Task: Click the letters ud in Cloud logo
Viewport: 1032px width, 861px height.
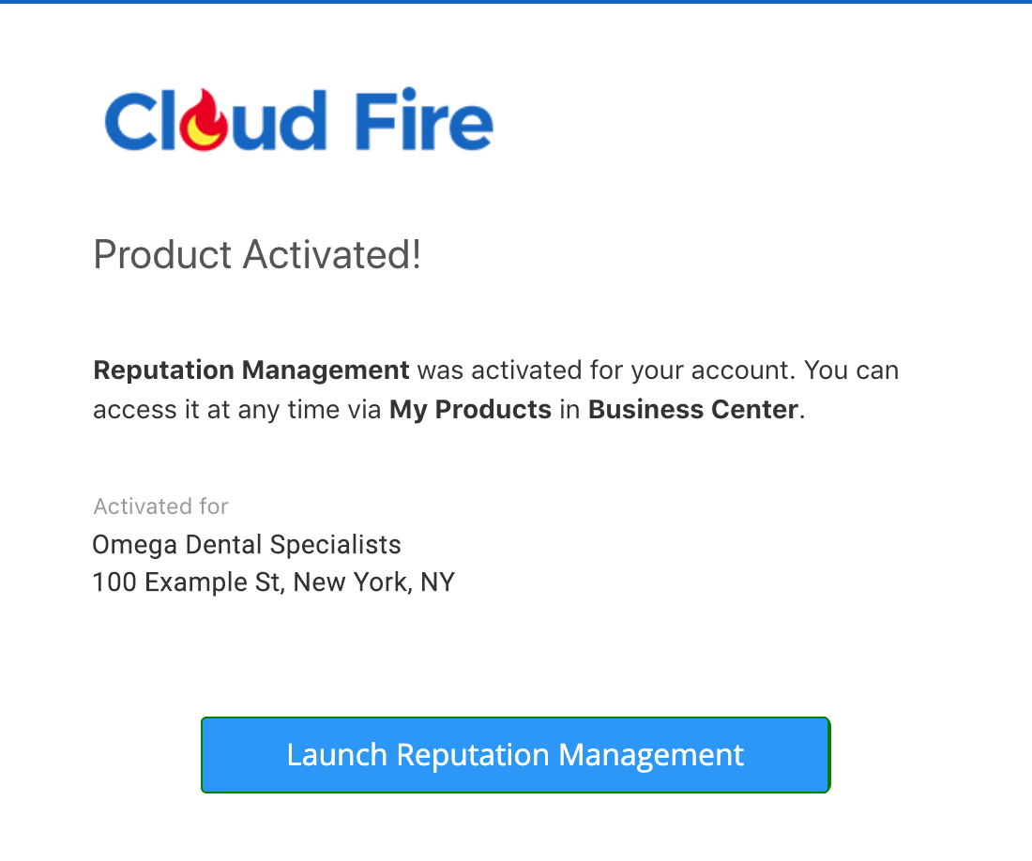Action: pos(279,120)
